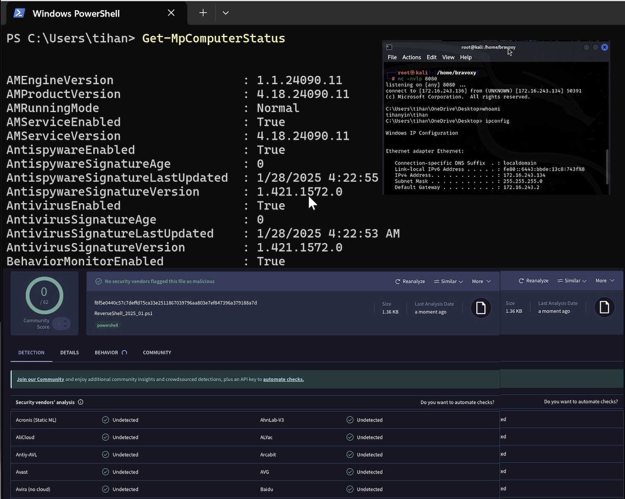
Task: Click 'Do you want to automate checks?' in background panel
Action: pyautogui.click(x=581, y=402)
